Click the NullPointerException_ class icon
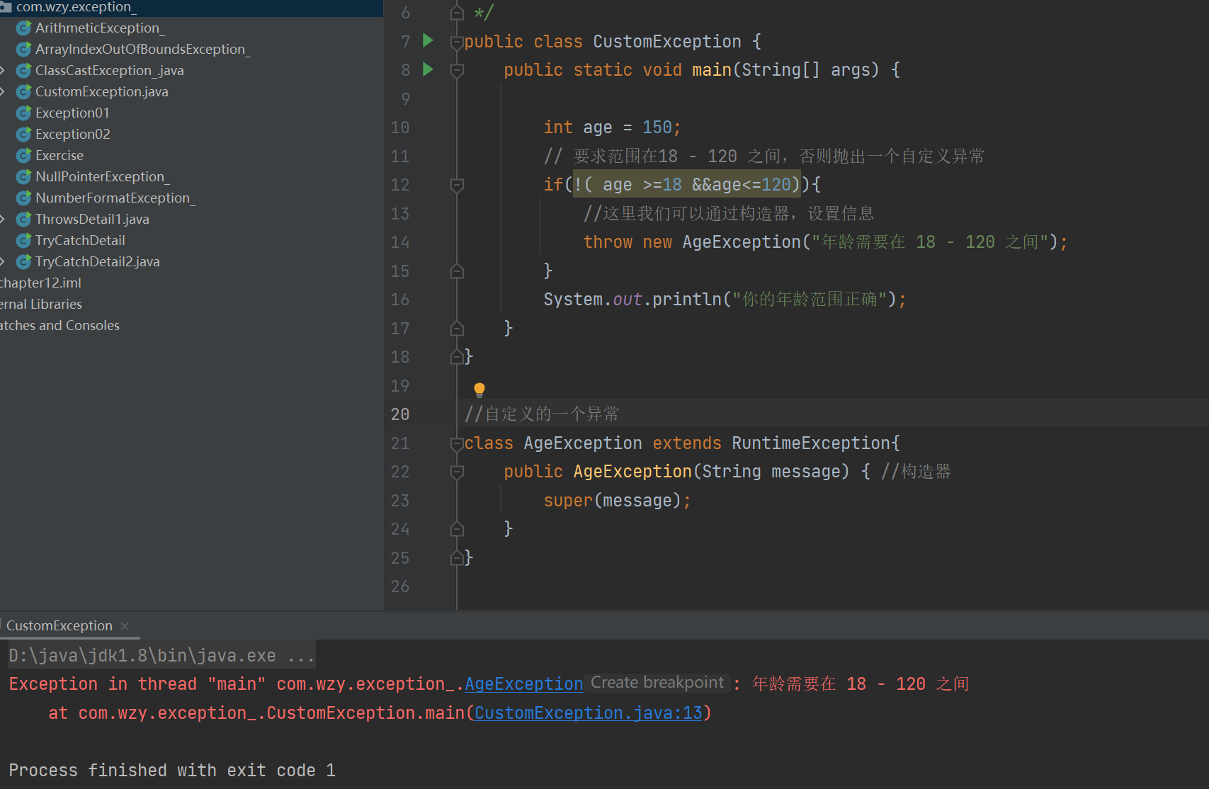Viewport: 1209px width, 789px height. click(x=24, y=177)
